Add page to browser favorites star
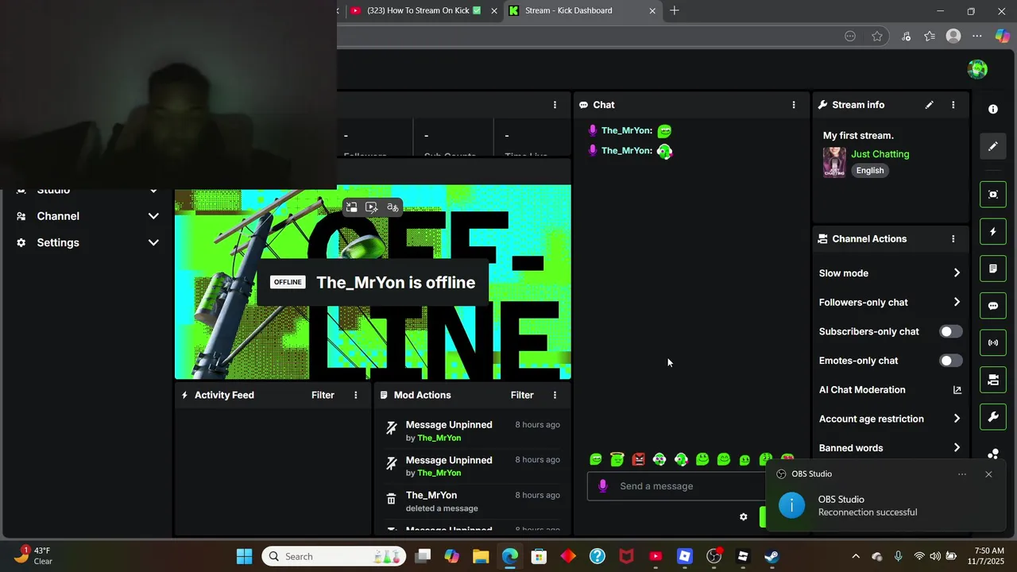The image size is (1017, 572). (877, 36)
